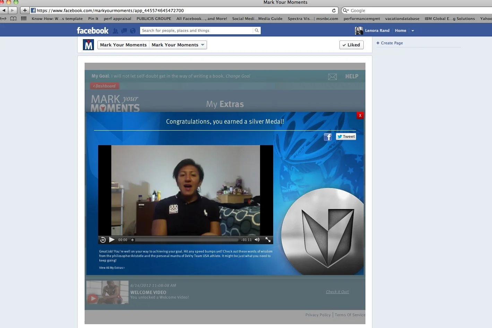492x328 pixels.
Task: Click Check it Out link
Action: tap(337, 292)
